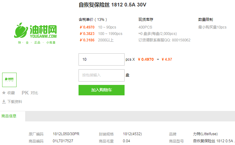Click the product title 自恢复保险丝 1812 0.5A 30V
The image size is (235, 145).
click(x=112, y=5)
